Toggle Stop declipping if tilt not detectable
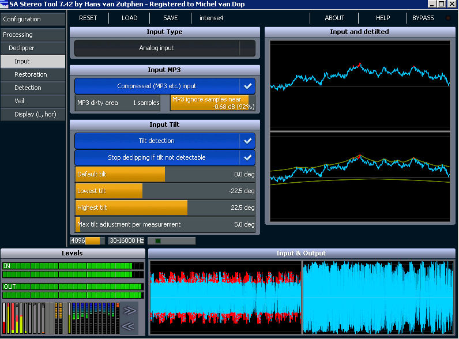Screen dimensions: 459x339 click(x=247, y=157)
